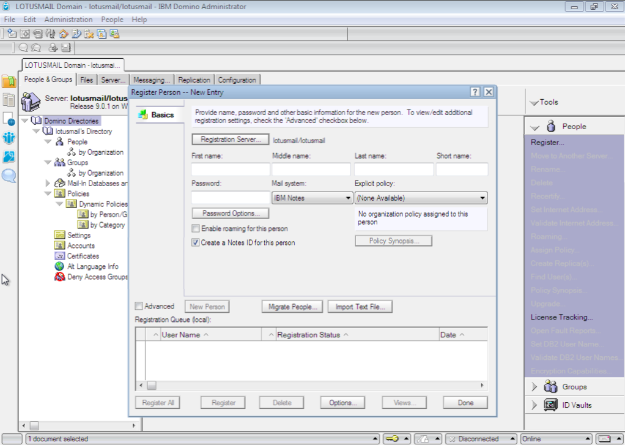Expand the Mail-In Databases tree node
This screenshot has height=445, width=625.
pyautogui.click(x=48, y=183)
